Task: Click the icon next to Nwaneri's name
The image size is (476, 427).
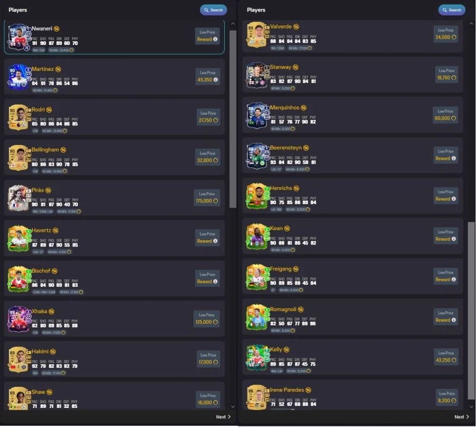Action: pyautogui.click(x=57, y=29)
